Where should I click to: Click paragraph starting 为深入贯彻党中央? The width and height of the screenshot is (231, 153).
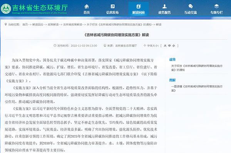pos(81,70)
